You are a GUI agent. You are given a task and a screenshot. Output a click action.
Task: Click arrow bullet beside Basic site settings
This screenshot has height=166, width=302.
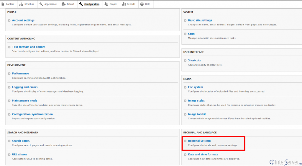185,20
